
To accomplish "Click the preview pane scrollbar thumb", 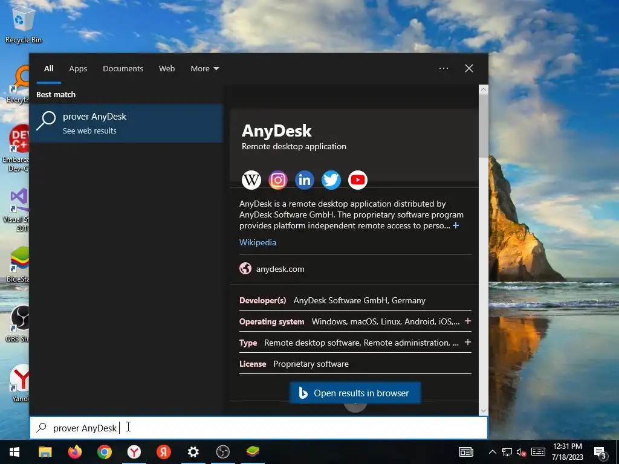I will pos(484,126).
